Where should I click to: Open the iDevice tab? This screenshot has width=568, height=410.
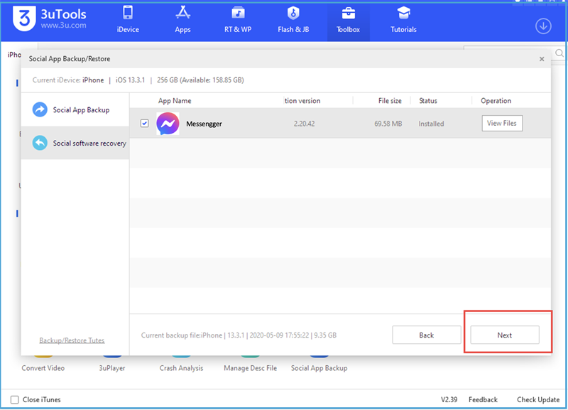pos(128,21)
